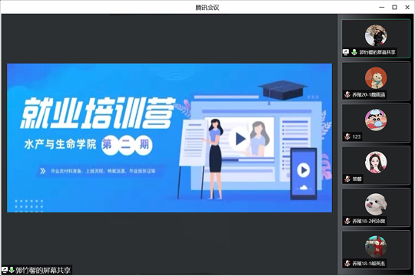This screenshot has height=276, width=415.
Task: Select the orange cat avatar participant tile
Action: [376, 80]
